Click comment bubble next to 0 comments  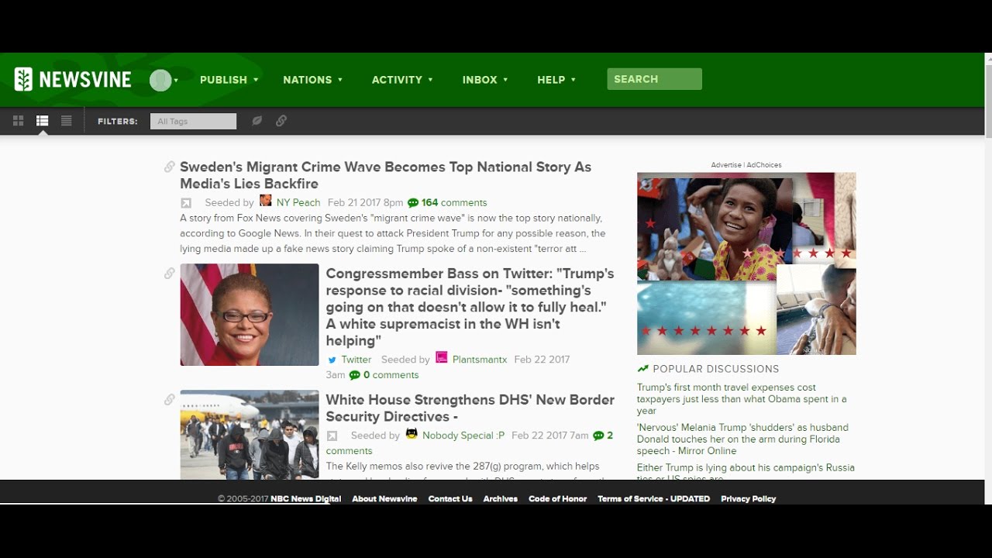(x=355, y=375)
